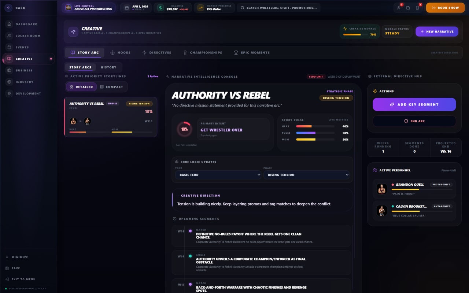
Task: Focus the wrestlers search field
Action: point(279,8)
